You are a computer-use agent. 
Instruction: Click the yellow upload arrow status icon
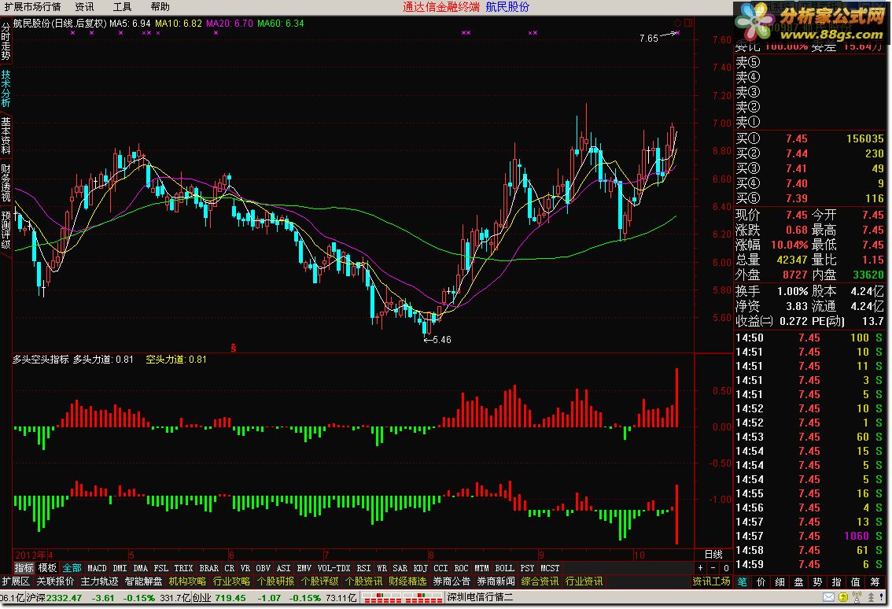pos(843,598)
